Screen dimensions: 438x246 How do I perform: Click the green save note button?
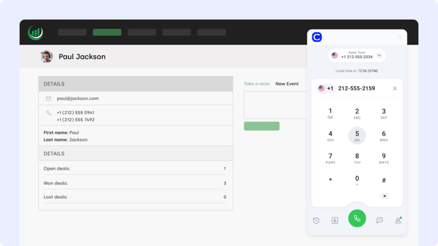261,126
